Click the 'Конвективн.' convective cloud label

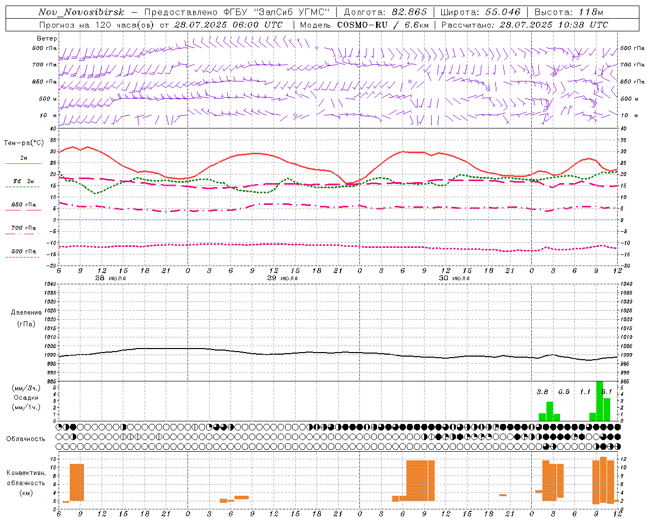pyautogui.click(x=26, y=472)
